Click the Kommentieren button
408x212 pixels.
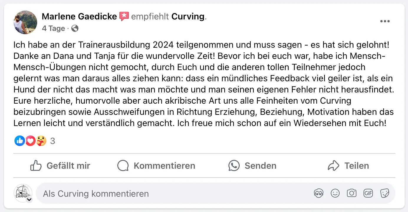(156, 166)
